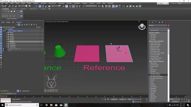191x107 pixels.
Task: Activate the Select and Move tool
Action: click(x=40, y=6)
